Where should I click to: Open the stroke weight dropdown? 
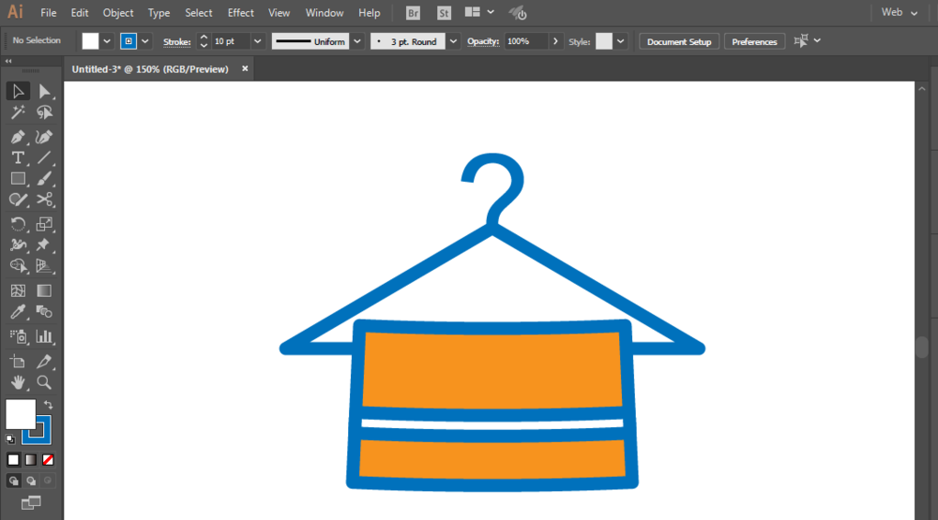pyautogui.click(x=257, y=41)
